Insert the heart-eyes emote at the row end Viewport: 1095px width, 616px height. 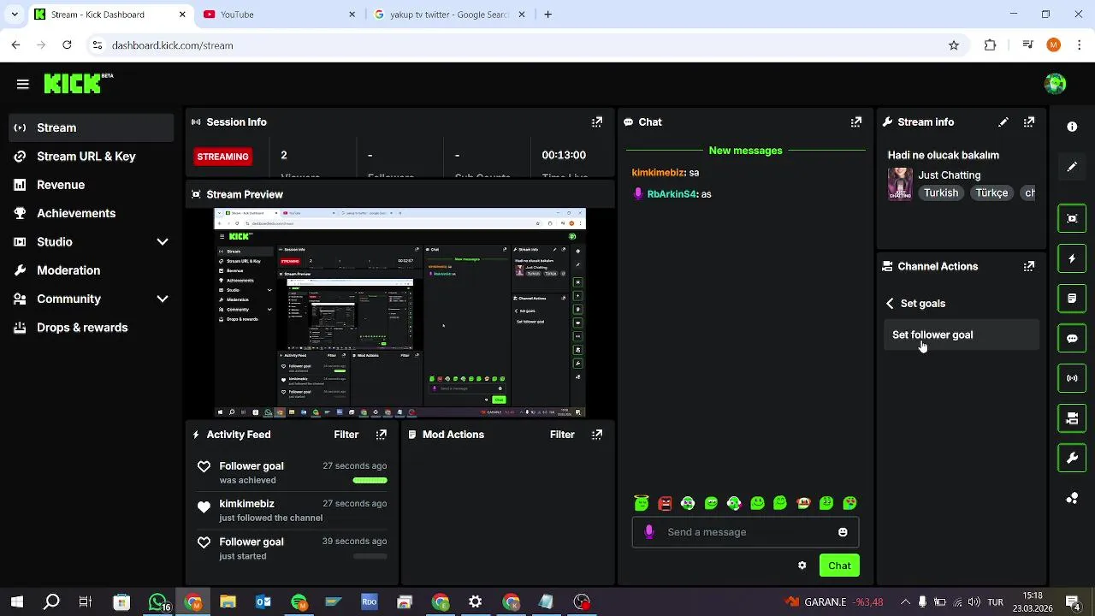[x=849, y=503]
